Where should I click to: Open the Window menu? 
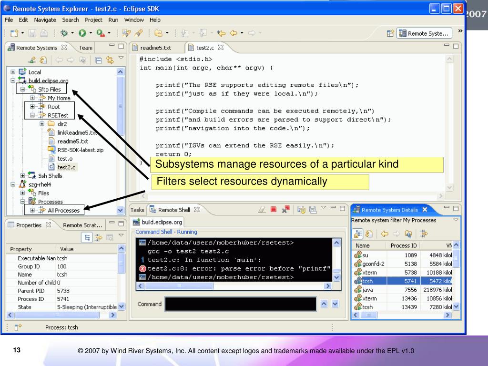tap(134, 20)
